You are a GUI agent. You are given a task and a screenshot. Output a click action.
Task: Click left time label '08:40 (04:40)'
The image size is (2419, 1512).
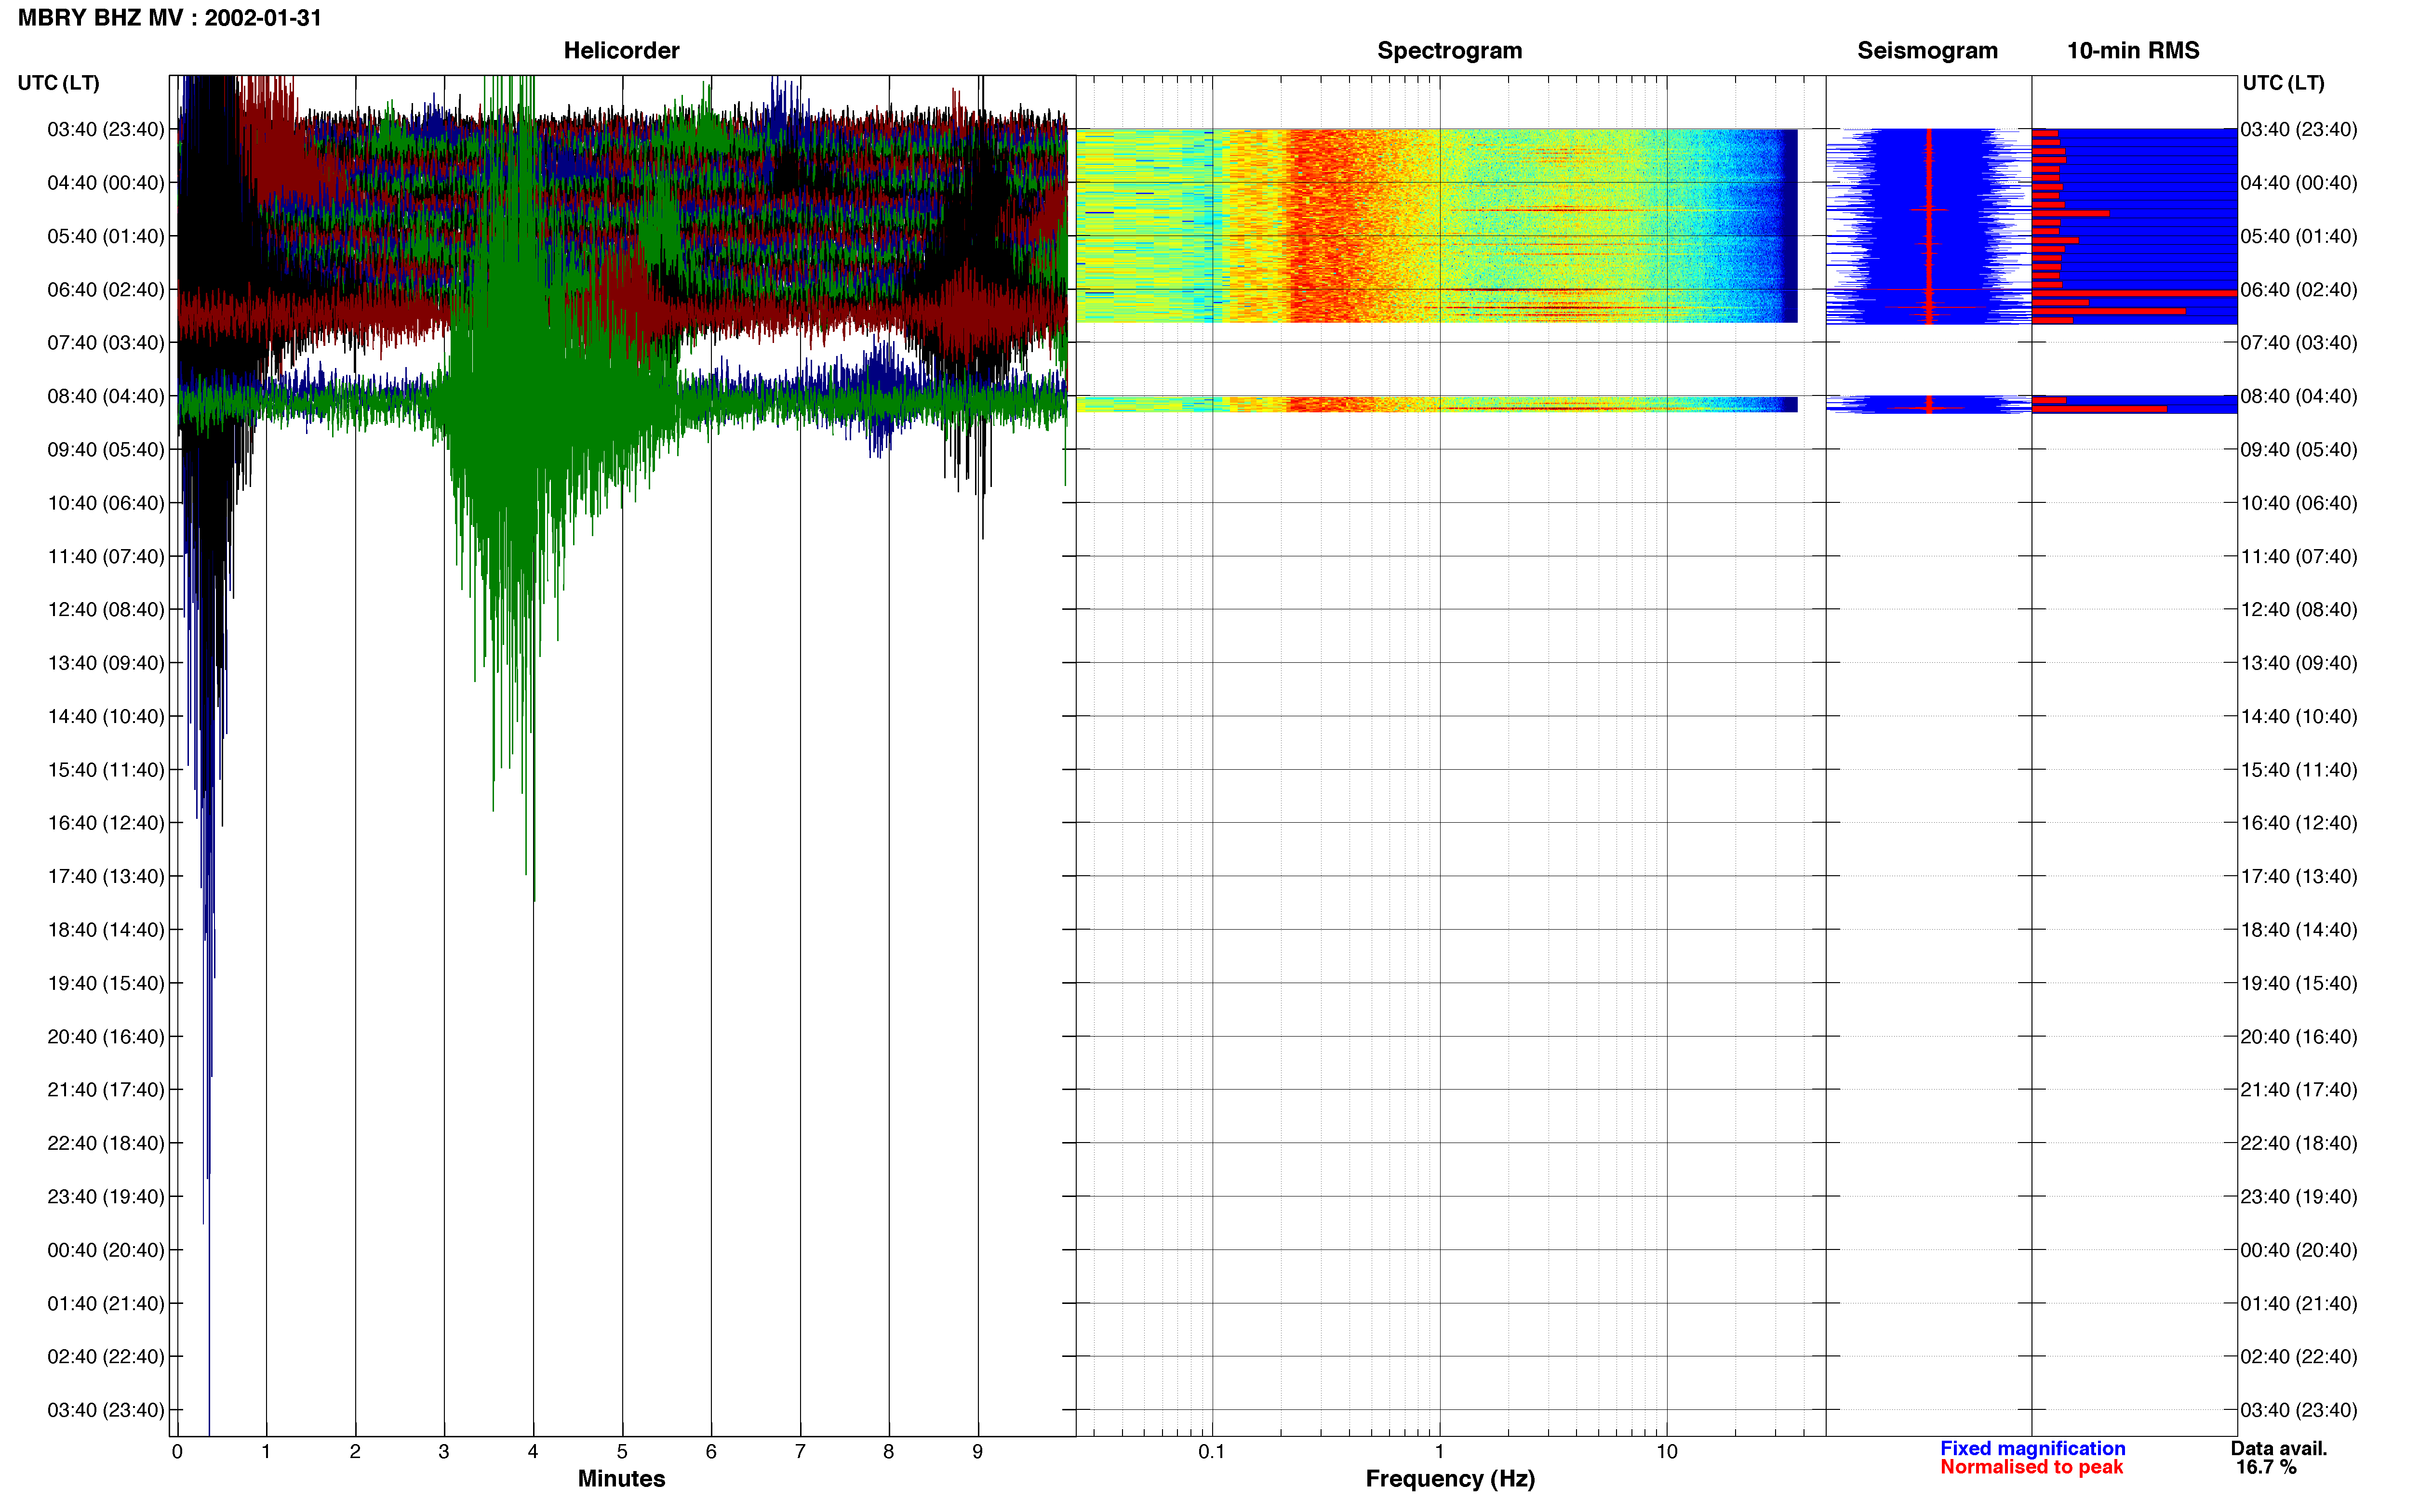(x=106, y=396)
